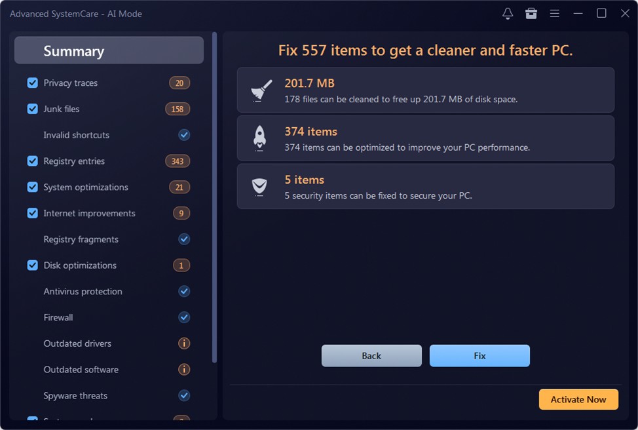Uncheck the Disk optimizations checkbox
The image size is (638, 430).
click(33, 265)
